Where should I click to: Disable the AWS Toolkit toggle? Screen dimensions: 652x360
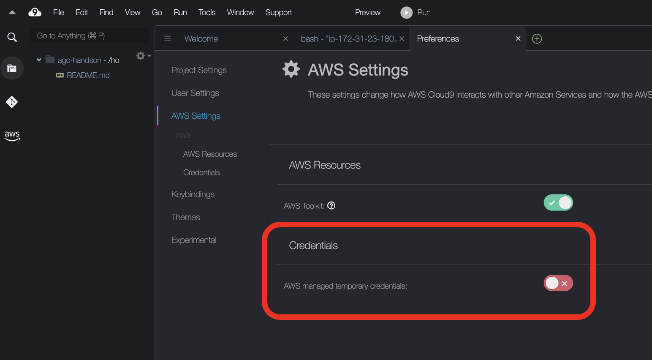tap(558, 203)
